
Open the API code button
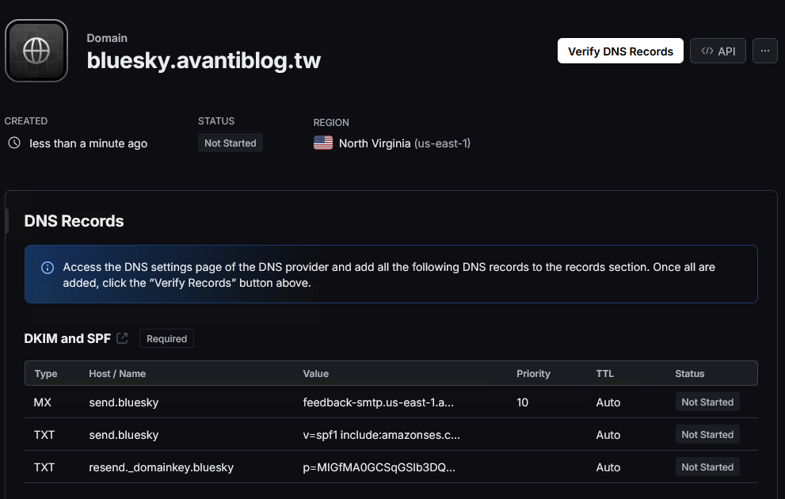click(718, 51)
